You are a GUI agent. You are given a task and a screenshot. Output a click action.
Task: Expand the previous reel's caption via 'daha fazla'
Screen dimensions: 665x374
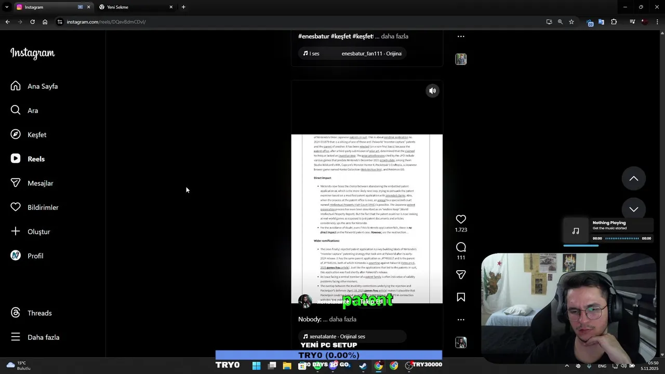coord(395,36)
